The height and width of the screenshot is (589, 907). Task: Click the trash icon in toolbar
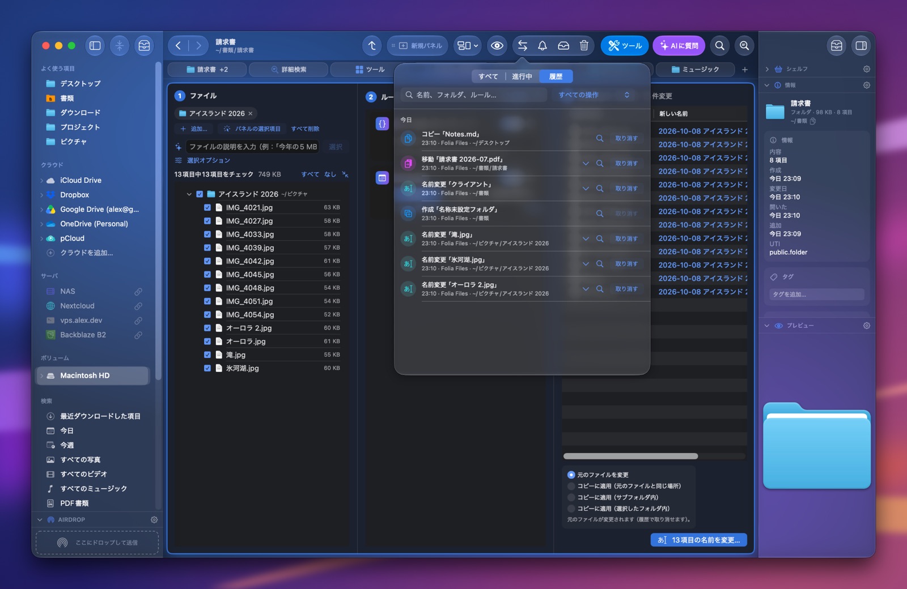(x=584, y=46)
